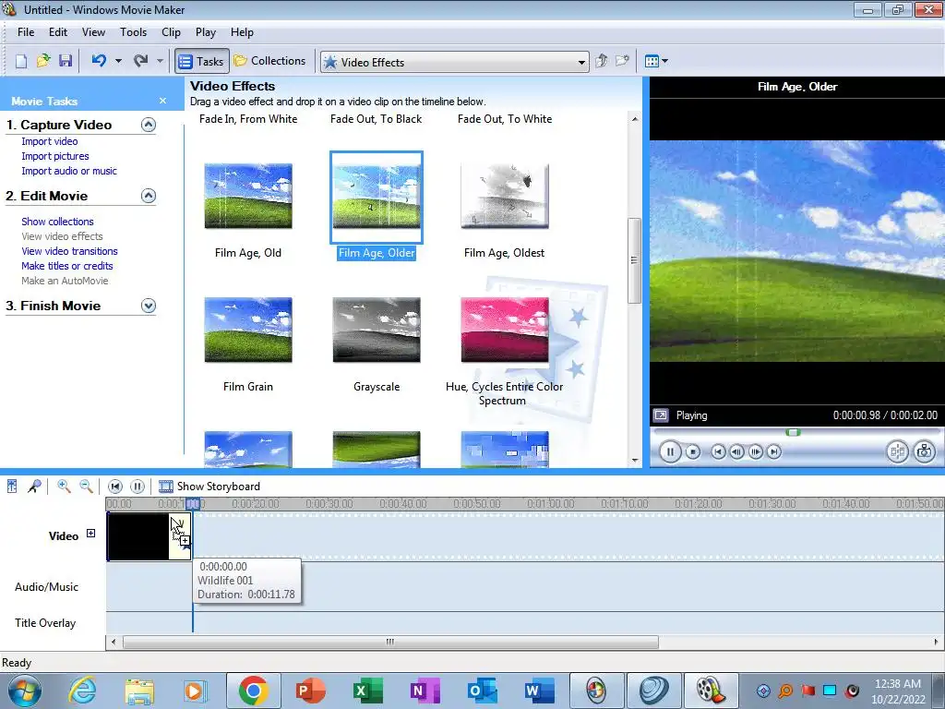
Task: Click the New Collection Folder icon
Action: point(622,61)
